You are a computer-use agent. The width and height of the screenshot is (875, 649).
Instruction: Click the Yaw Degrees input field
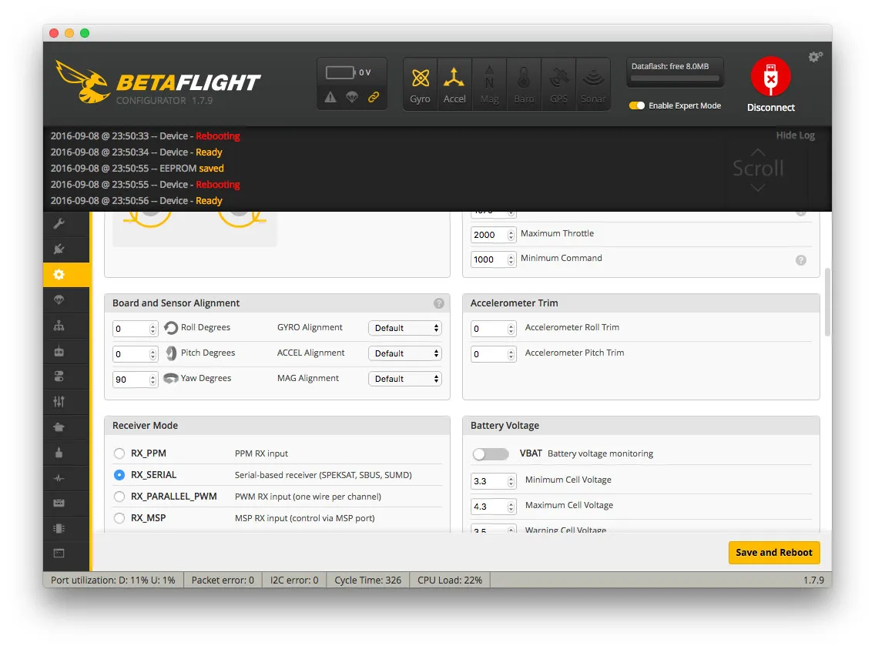click(x=131, y=380)
